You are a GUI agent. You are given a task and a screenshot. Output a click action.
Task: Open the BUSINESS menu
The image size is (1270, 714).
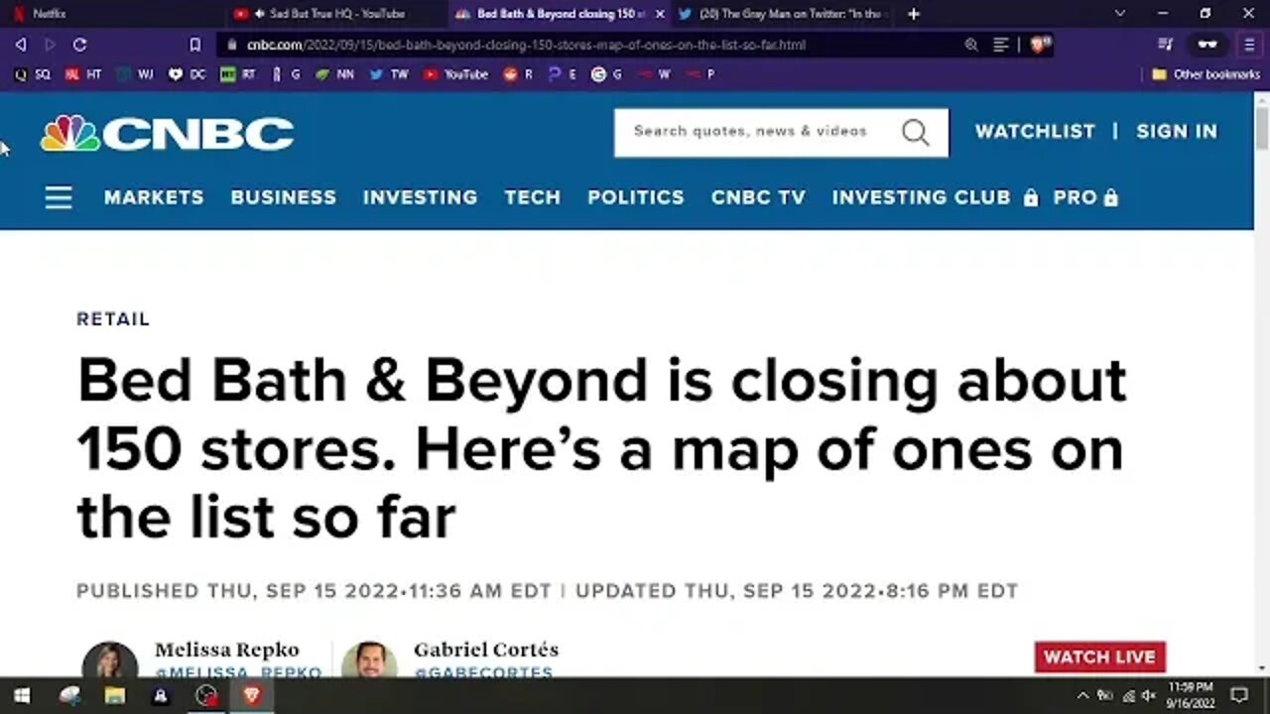tap(284, 197)
